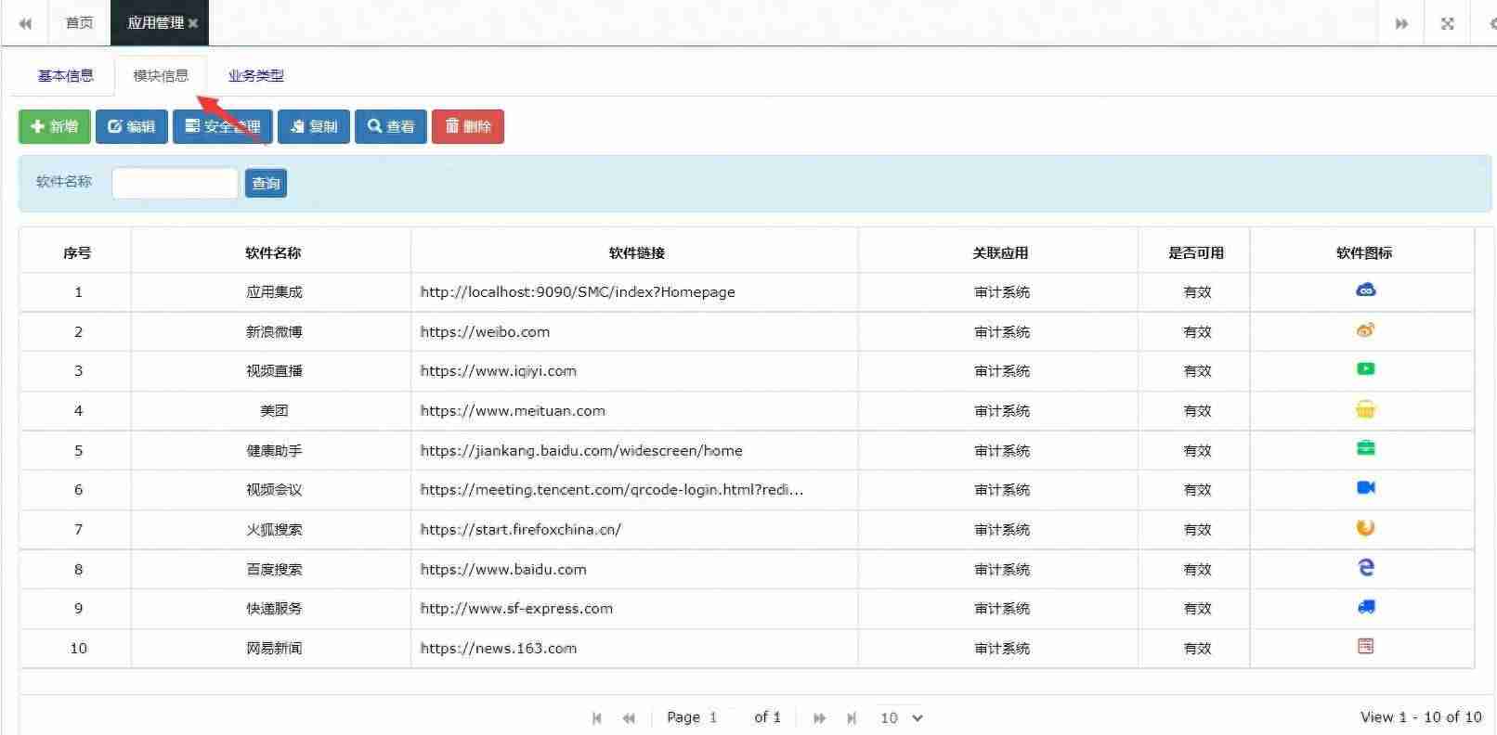Switch to the 首页 tab

[x=79, y=23]
